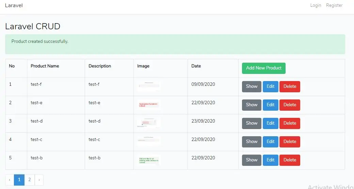Delete the test-f product
354x189 pixels.
click(x=290, y=86)
